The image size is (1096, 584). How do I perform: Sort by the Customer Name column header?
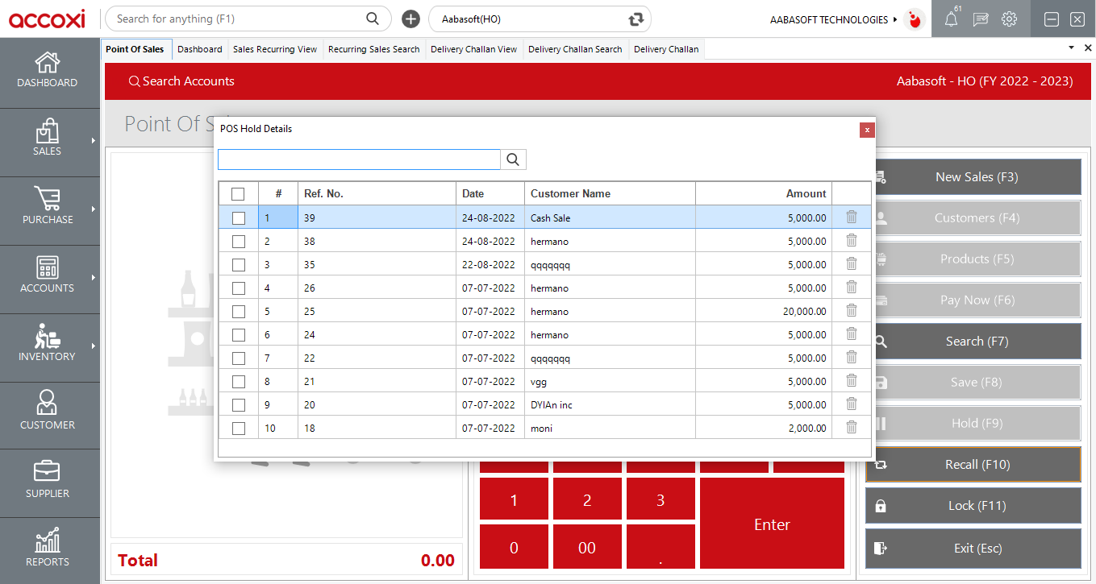coord(610,193)
